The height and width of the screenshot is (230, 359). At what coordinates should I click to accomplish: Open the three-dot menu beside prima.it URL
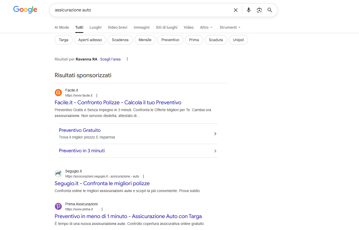click(102, 209)
